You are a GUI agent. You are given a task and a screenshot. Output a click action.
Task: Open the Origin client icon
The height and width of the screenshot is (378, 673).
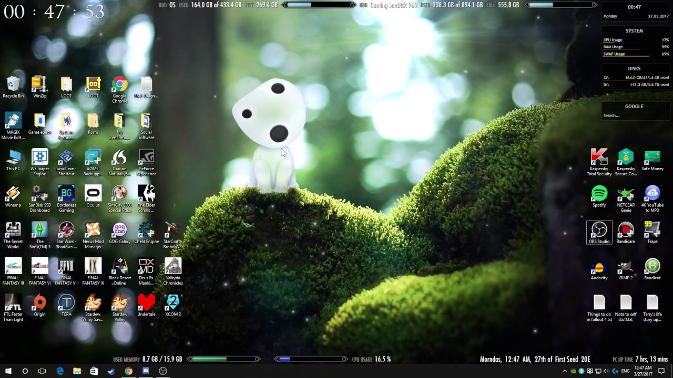pos(39,306)
